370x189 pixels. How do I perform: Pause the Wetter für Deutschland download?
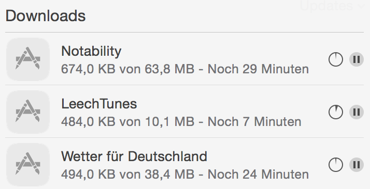coord(357,165)
